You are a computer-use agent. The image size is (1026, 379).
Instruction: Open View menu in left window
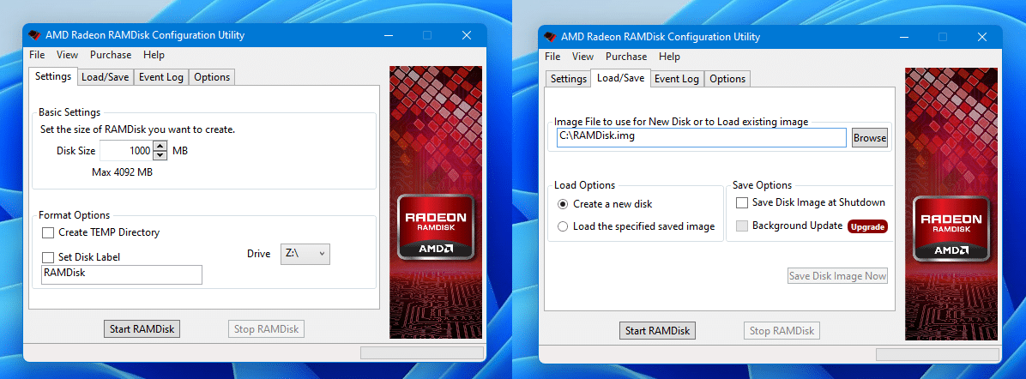(68, 55)
